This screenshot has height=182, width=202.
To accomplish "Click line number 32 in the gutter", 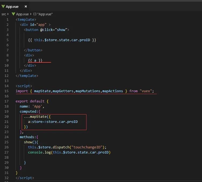I will click(x=6, y=178).
